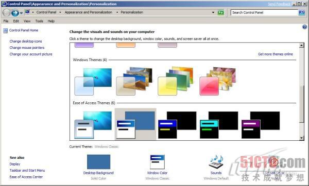Click the Control Panel breadcrumb
309x186 pixels.
point(46,12)
